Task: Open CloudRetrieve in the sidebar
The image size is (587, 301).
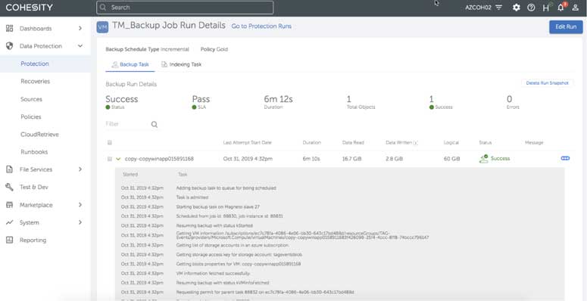Action: coord(39,134)
